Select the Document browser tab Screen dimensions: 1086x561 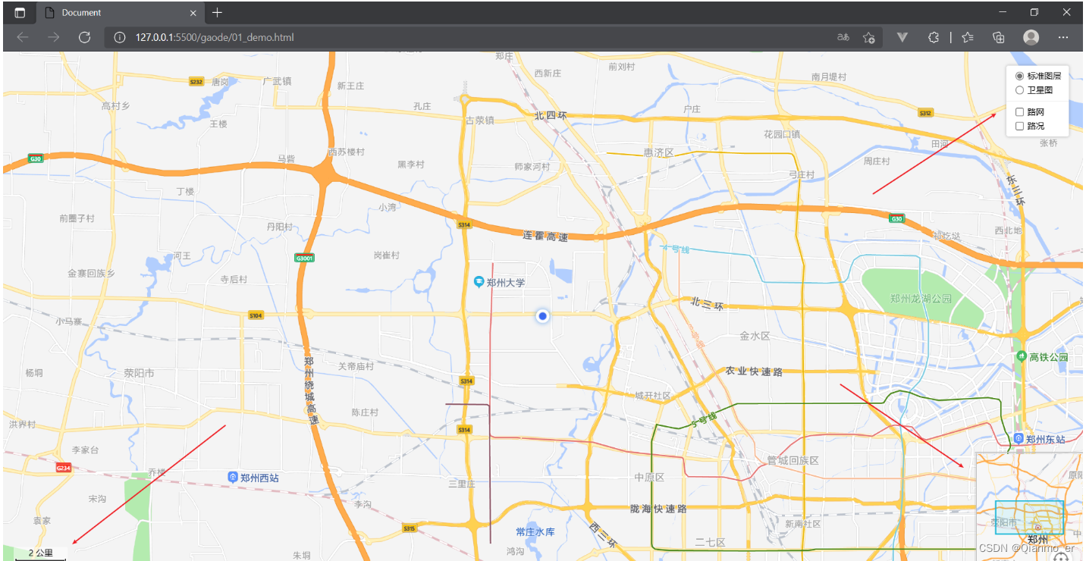(120, 13)
